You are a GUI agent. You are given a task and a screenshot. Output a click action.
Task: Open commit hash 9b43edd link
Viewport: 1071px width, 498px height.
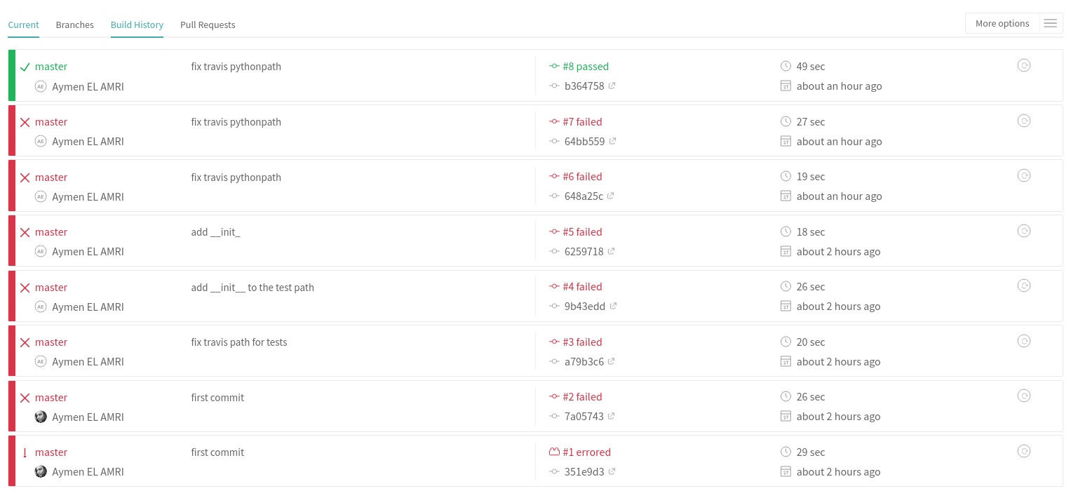(585, 307)
